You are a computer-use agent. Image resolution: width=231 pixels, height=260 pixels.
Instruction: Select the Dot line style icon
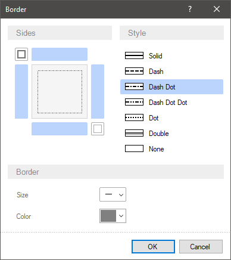[134, 117]
